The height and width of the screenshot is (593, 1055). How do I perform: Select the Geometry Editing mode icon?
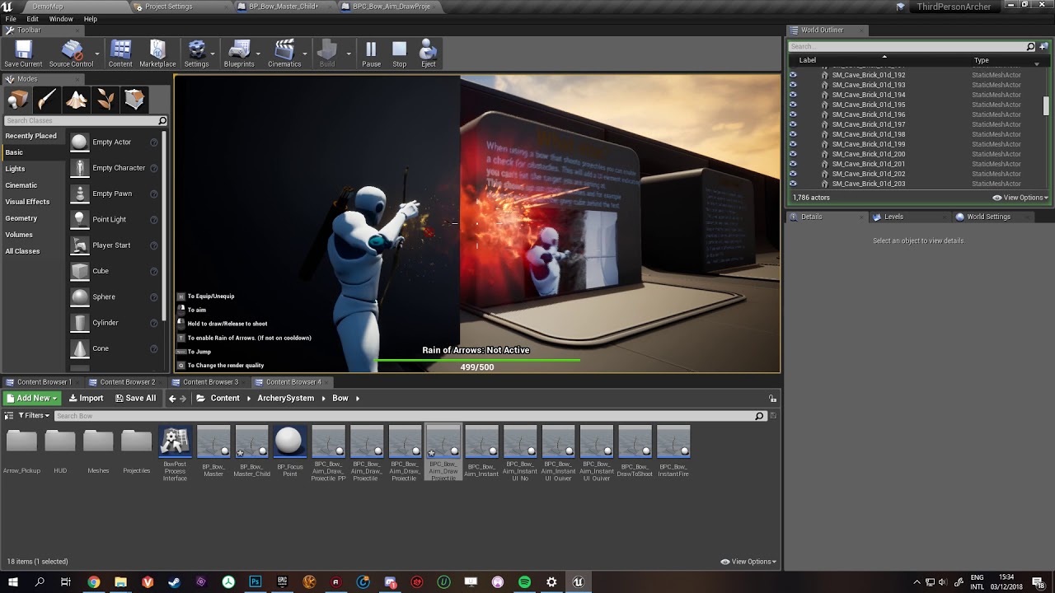[134, 100]
